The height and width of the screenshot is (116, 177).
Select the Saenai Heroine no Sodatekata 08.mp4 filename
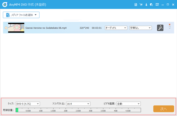46,28
